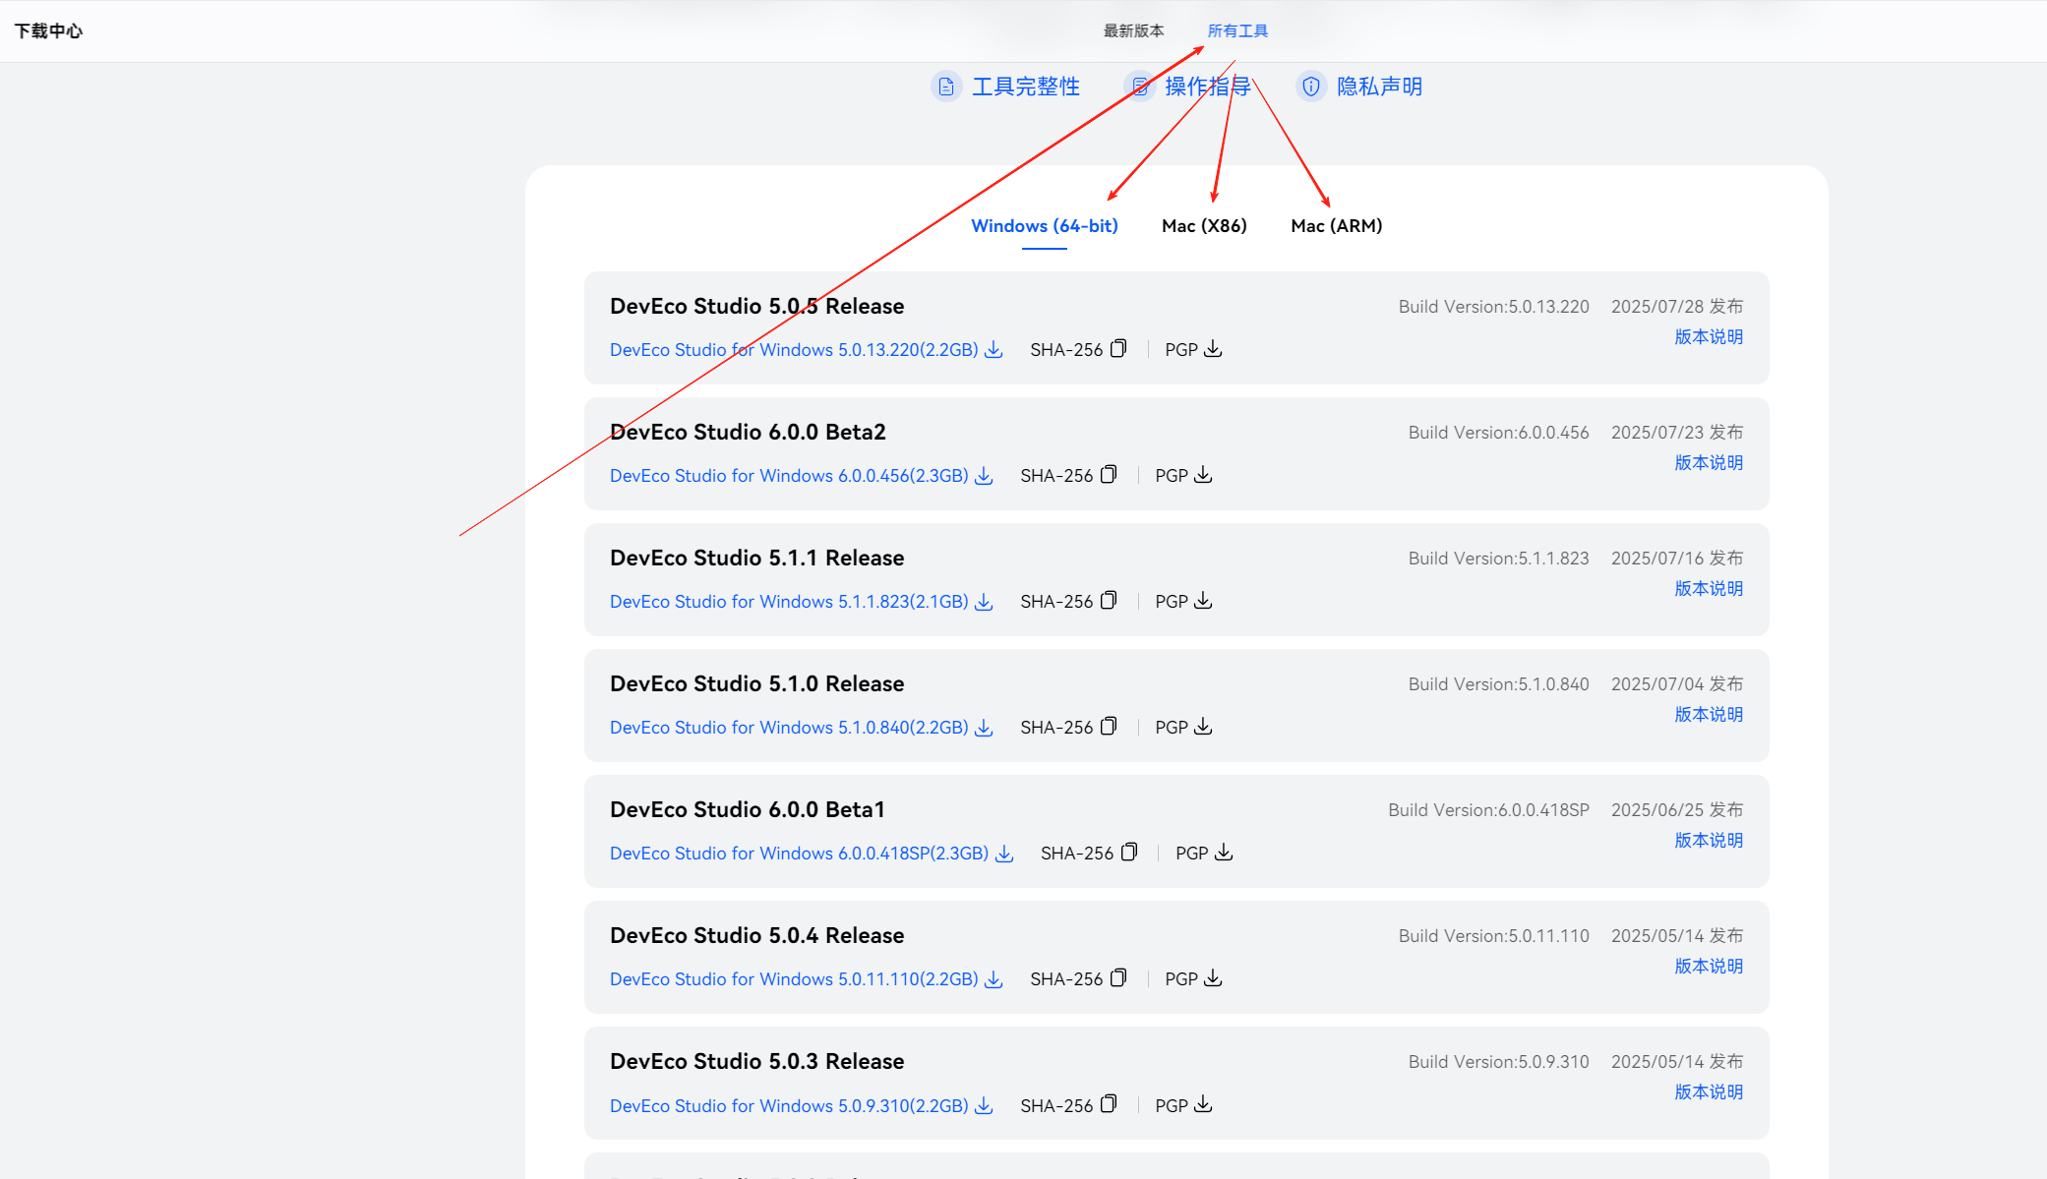The width and height of the screenshot is (2047, 1179).
Task: Open the 工具完整性 link
Action: [x=1026, y=87]
